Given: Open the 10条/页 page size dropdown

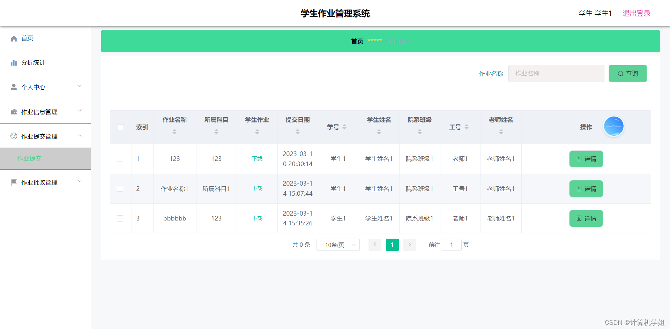Looking at the screenshot, I should pyautogui.click(x=338, y=245).
